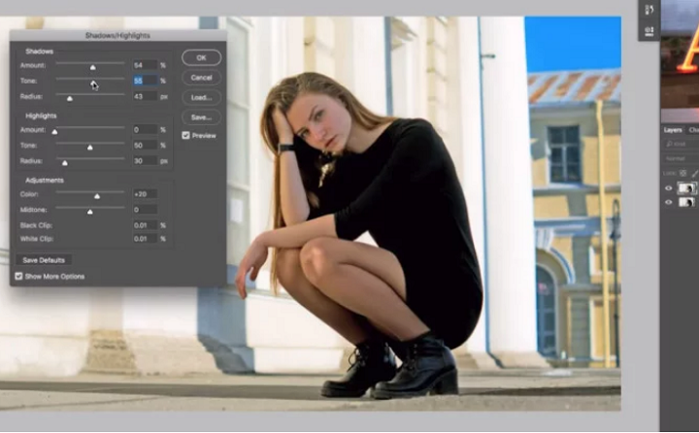Select the top layer thumbnail
Image resolution: width=699 pixels, height=433 pixels.
click(685, 188)
